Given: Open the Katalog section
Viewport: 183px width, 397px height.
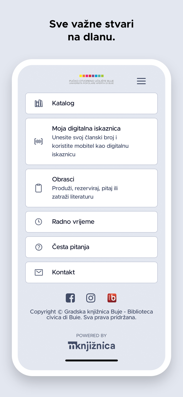Looking at the screenshot, I should [91, 103].
